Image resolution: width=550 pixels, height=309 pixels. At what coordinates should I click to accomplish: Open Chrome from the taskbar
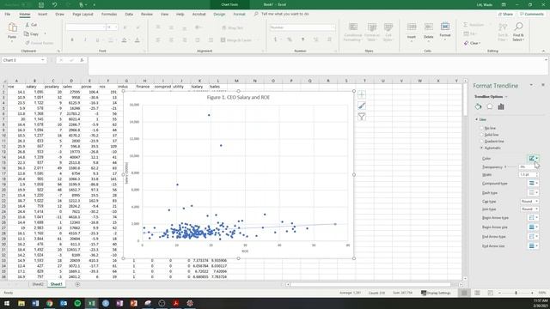coord(50,303)
